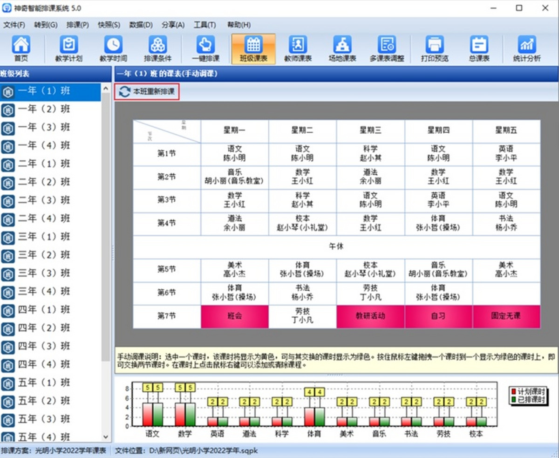Select 四年（1）班 in the class list

click(x=50, y=311)
